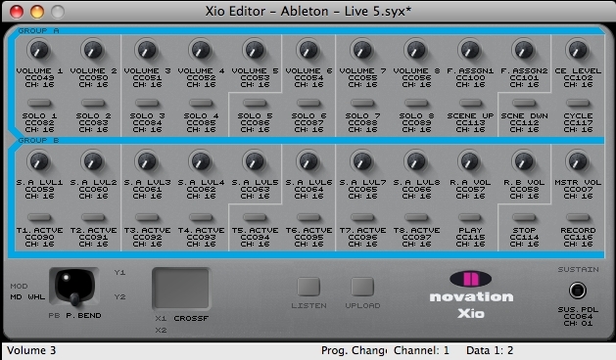The height and width of the screenshot is (360, 616).
Task: Toggle the Solo 8 button
Action: tap(416, 104)
